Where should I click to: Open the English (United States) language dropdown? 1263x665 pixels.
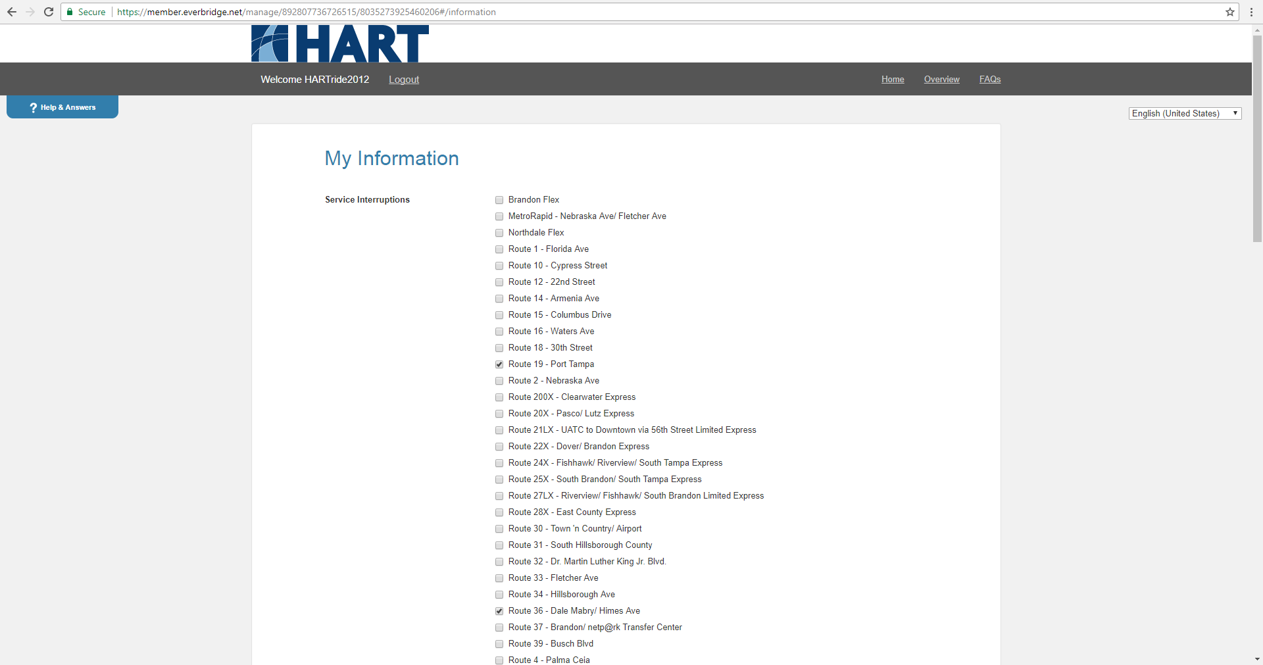point(1185,113)
